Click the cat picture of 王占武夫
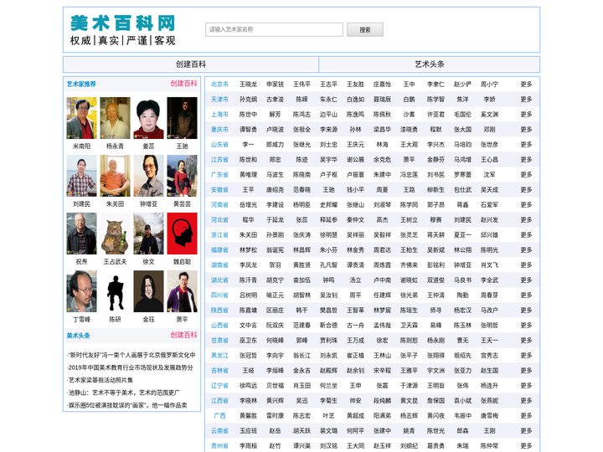The image size is (603, 452). [115, 234]
